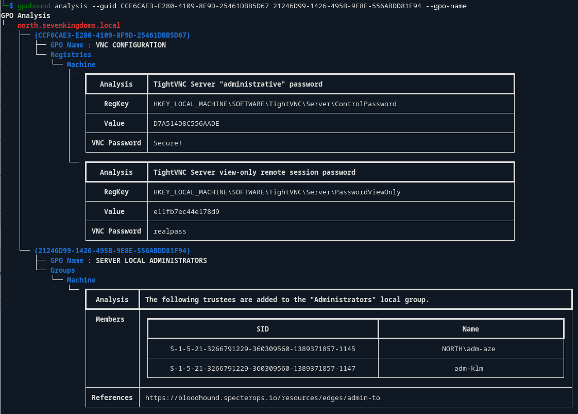
Task: Select the Groups tree node
Action: tap(63, 271)
